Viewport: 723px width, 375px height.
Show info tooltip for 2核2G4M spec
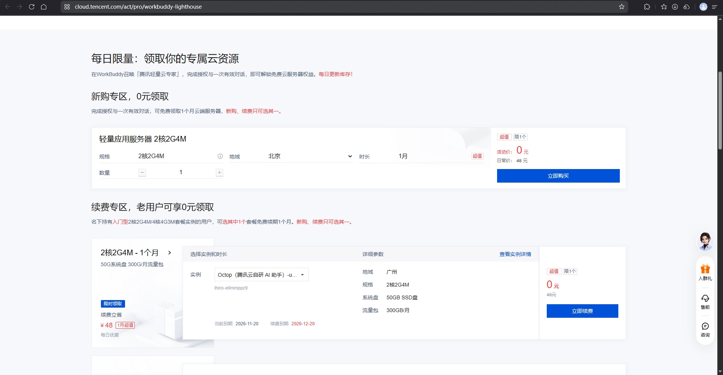pos(220,156)
